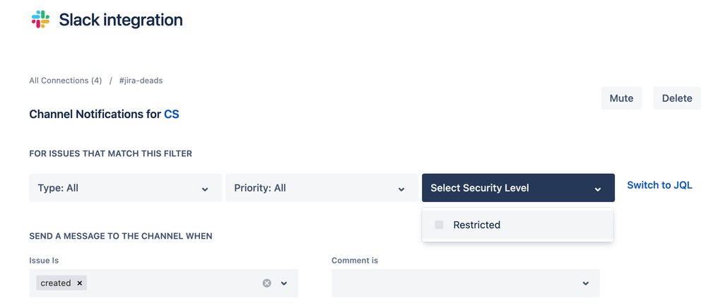The height and width of the screenshot is (308, 706).
Task: Click the chevron in Comment is field
Action: point(585,283)
